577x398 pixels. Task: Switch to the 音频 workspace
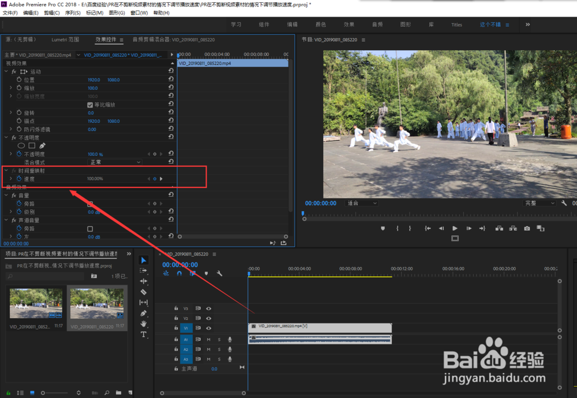[377, 25]
